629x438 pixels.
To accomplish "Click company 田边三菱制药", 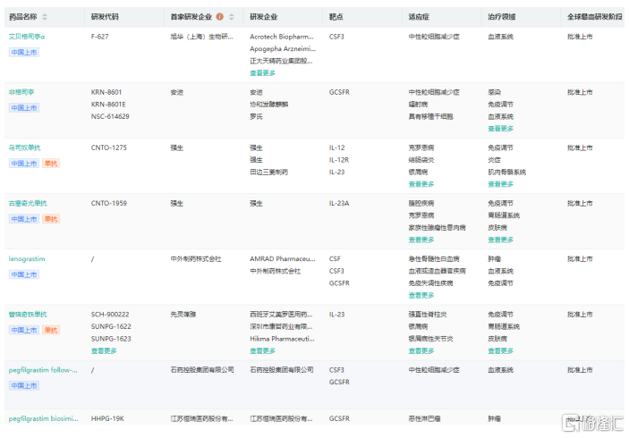I will [x=268, y=173].
